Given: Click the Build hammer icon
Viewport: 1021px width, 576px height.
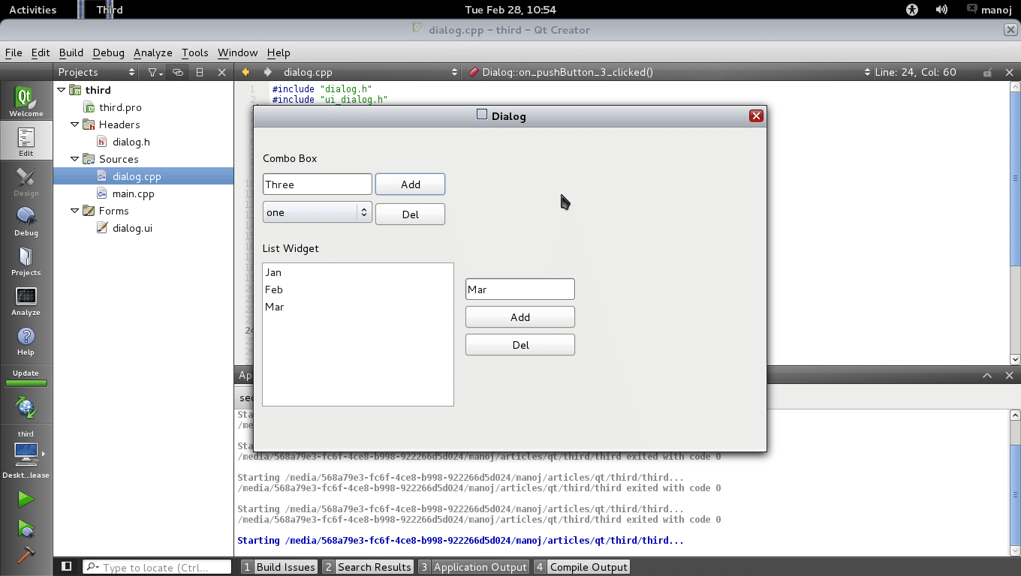Looking at the screenshot, I should (26, 555).
